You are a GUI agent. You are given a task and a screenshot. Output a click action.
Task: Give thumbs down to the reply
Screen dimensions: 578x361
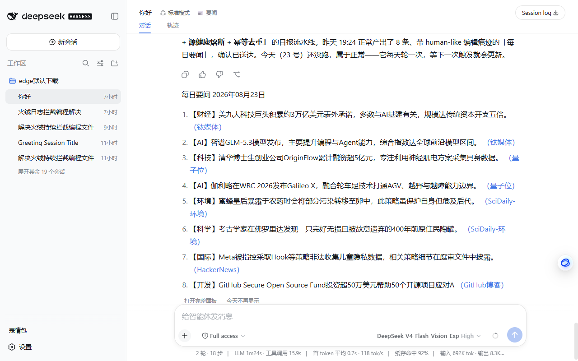(219, 74)
